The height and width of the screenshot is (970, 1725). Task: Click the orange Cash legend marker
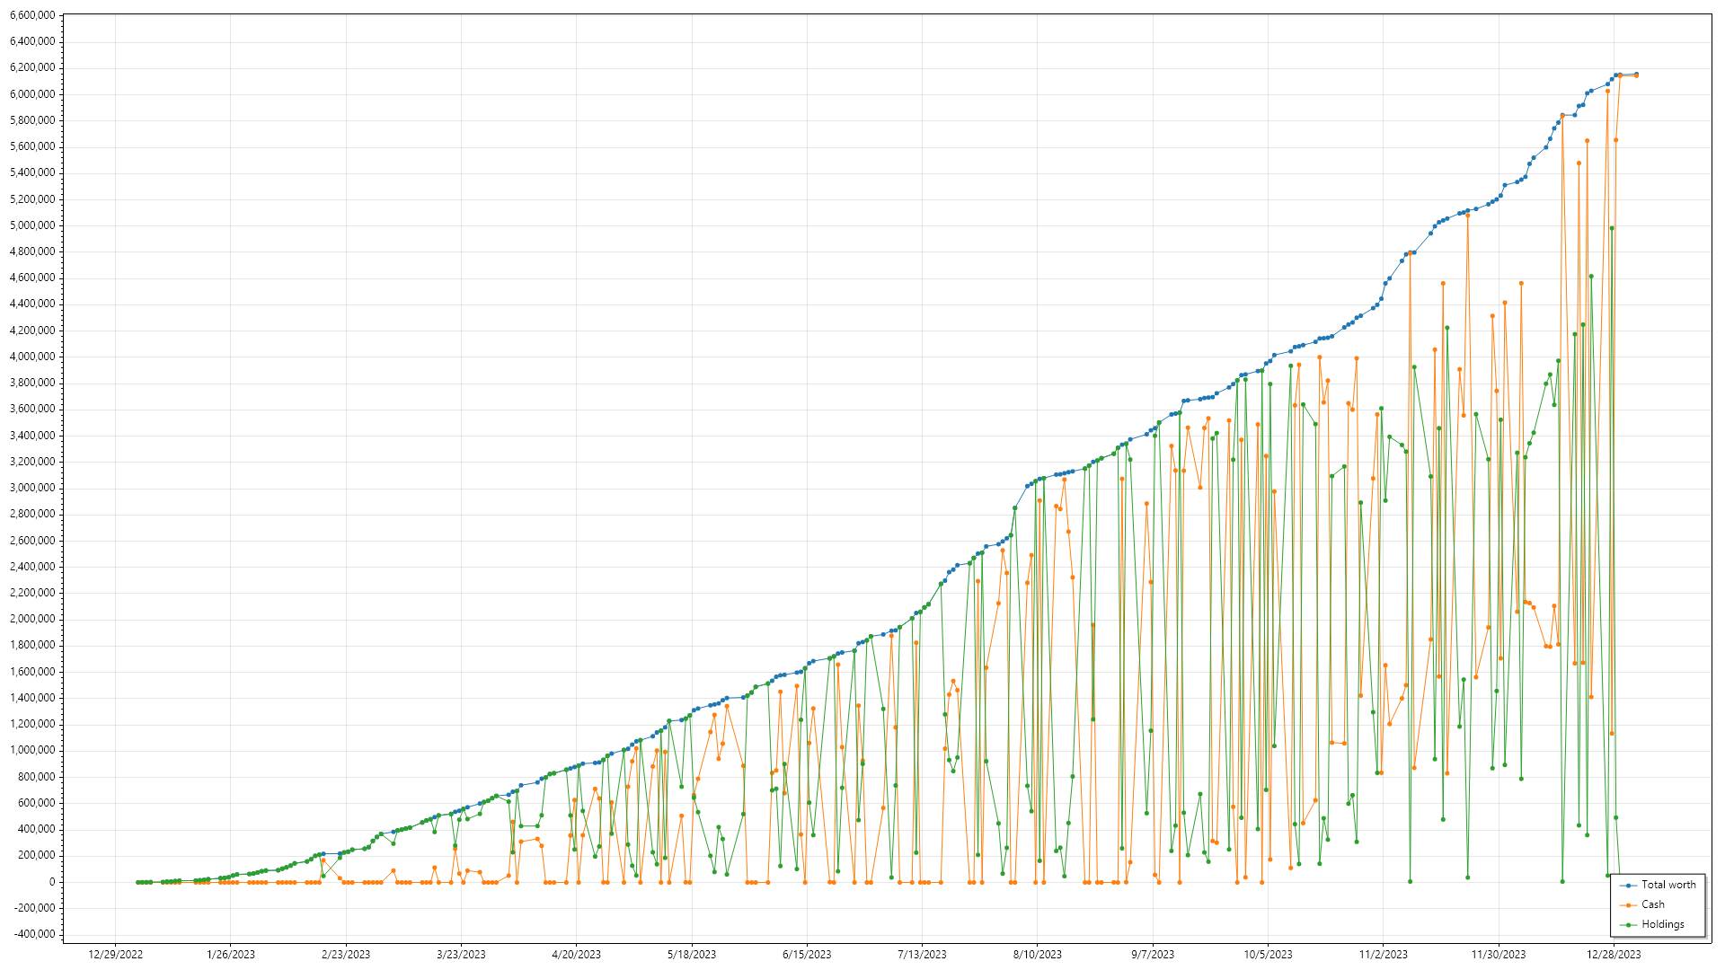(1628, 905)
